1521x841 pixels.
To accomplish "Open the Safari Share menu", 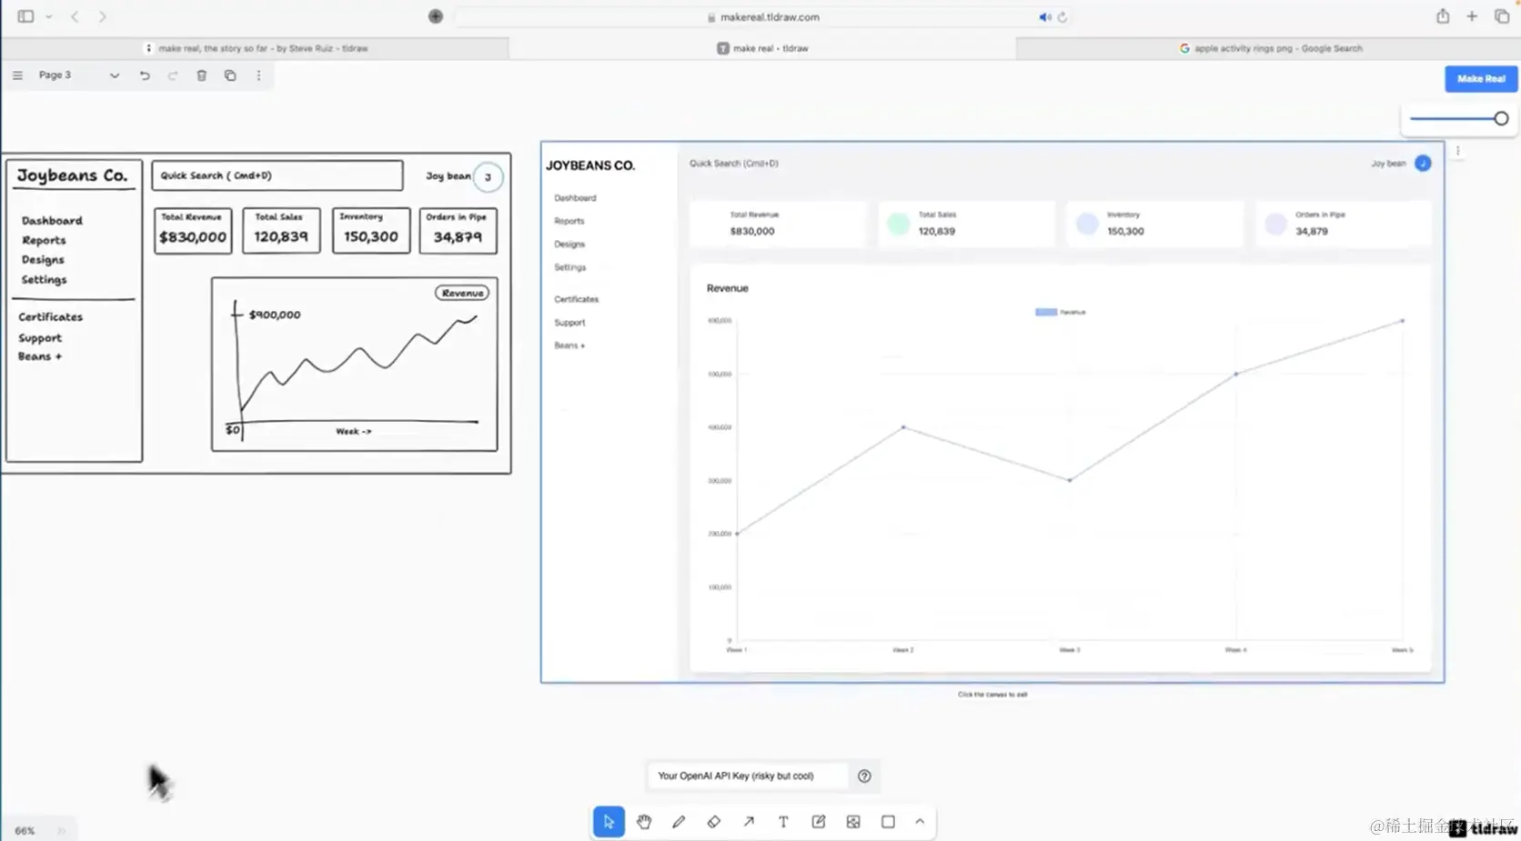I will coord(1443,16).
